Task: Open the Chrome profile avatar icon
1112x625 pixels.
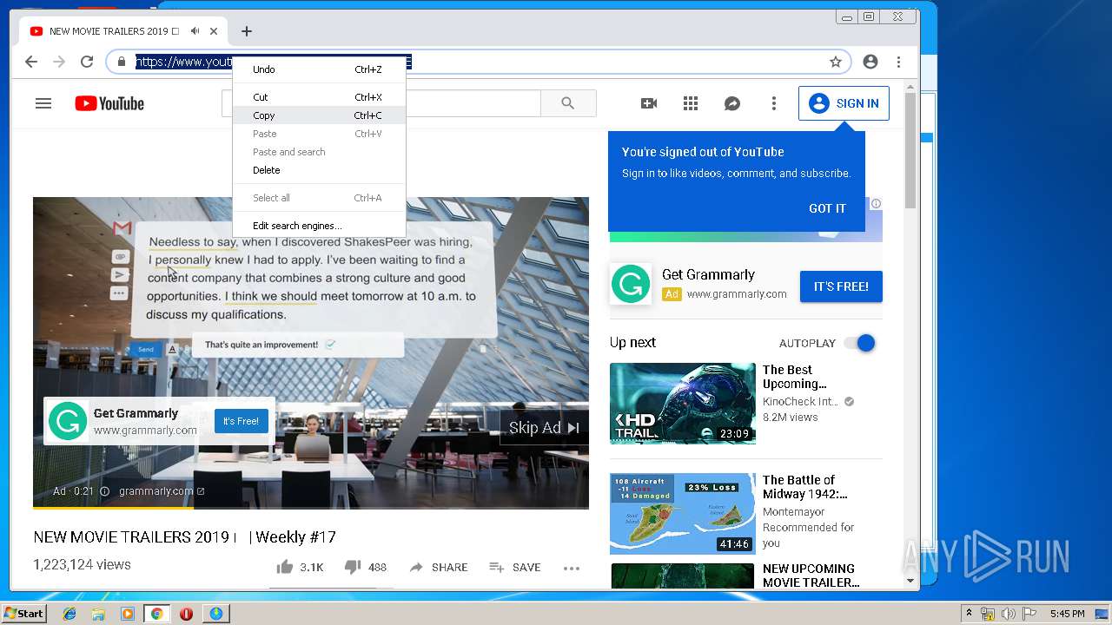Action: pos(870,62)
